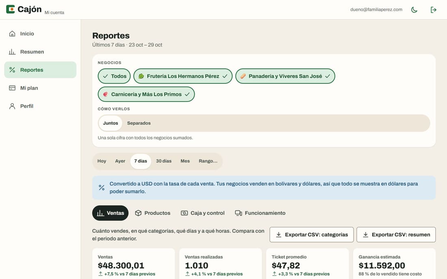This screenshot has width=447, height=279.
Task: Click the bar chart icon beside Resumen
Action: [x=12, y=52]
